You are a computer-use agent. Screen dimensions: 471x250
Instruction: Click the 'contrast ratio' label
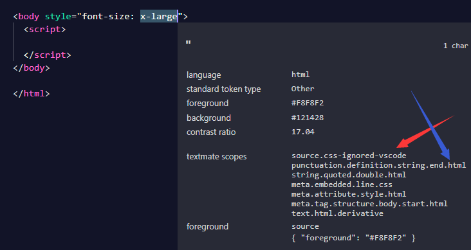tap(211, 132)
